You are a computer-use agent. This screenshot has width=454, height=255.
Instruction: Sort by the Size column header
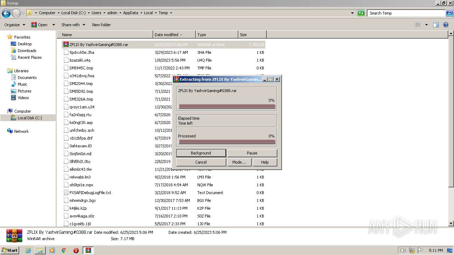pyautogui.click(x=252, y=35)
